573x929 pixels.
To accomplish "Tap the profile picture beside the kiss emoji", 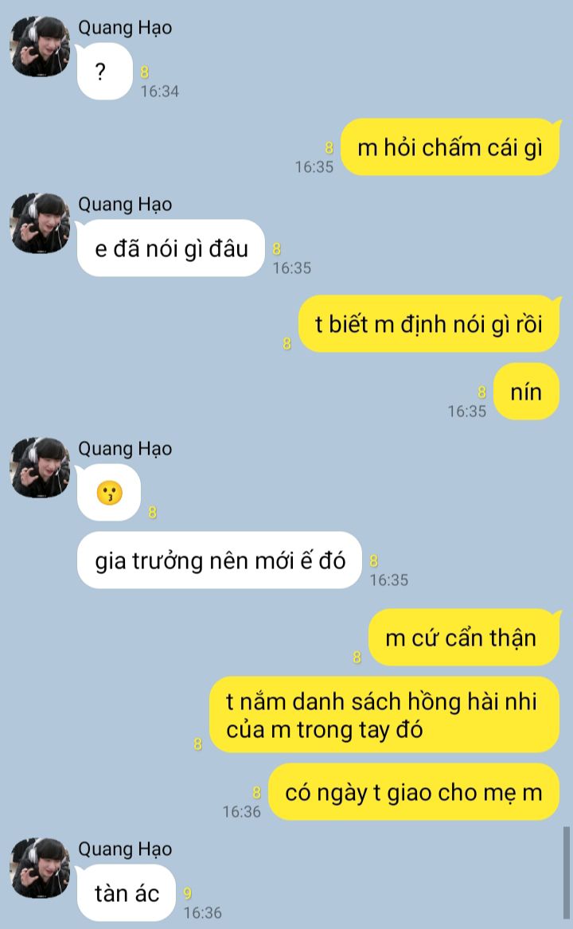I will point(41,467).
